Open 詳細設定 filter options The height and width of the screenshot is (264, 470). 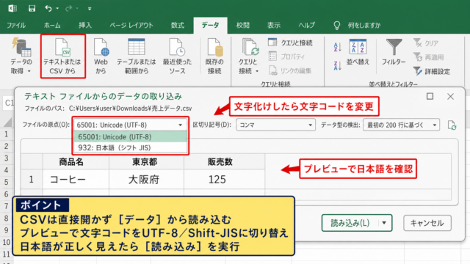(432, 71)
